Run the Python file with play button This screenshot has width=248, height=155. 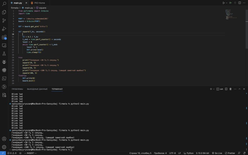pyautogui.click(x=224, y=3)
